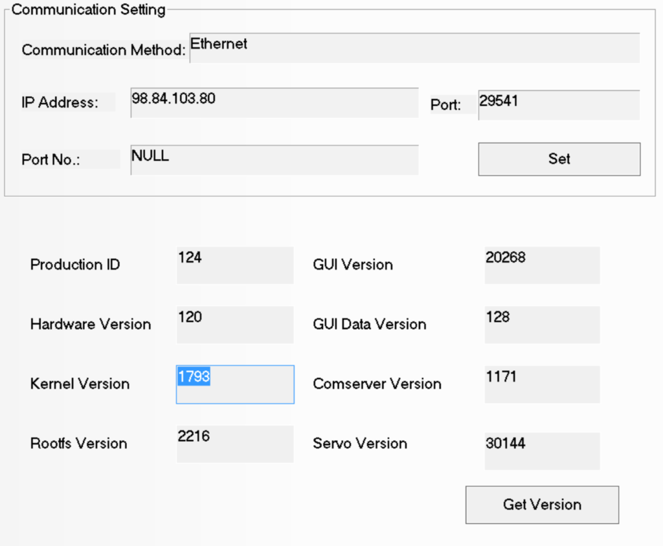Select the IP Address field 98.84.103.80
The height and width of the screenshot is (546, 663).
275,103
